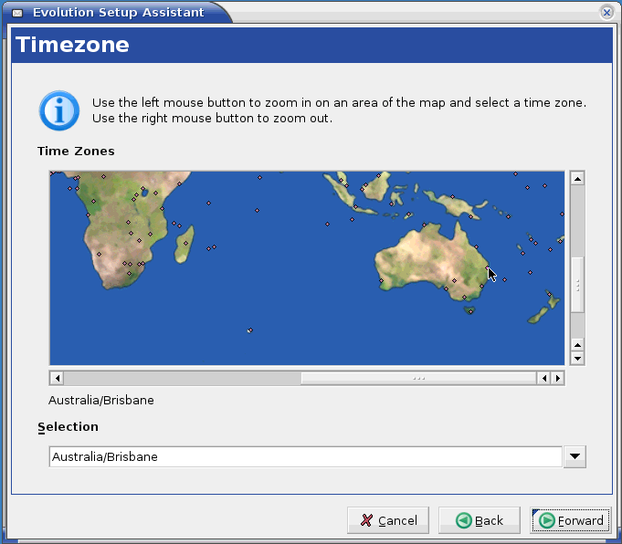622x544 pixels.
Task: Continue setup with the Forward button
Action: pos(571,520)
